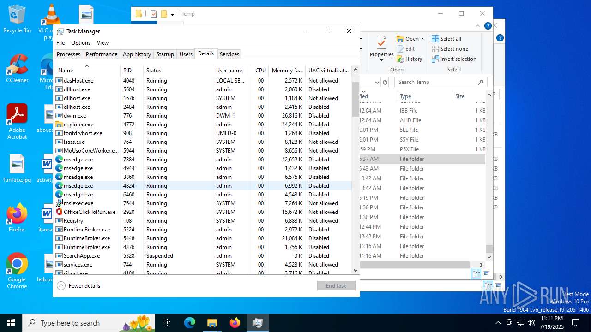591x332 pixels.
Task: Switch to the Startup tab
Action: [x=165, y=54]
